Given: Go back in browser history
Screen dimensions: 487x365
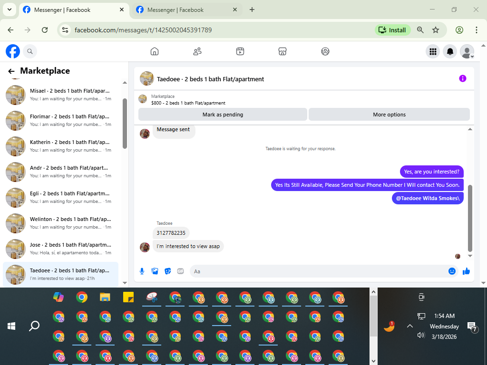Looking at the screenshot, I should (10, 30).
